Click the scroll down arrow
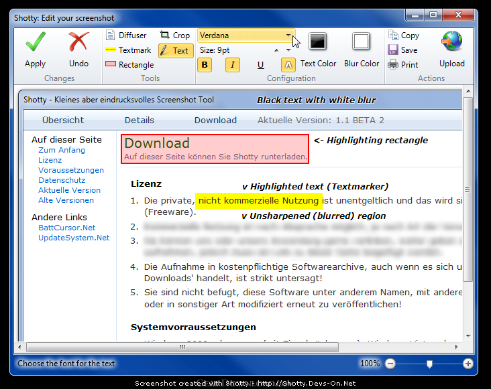This screenshot has width=491, height=389. point(468,336)
